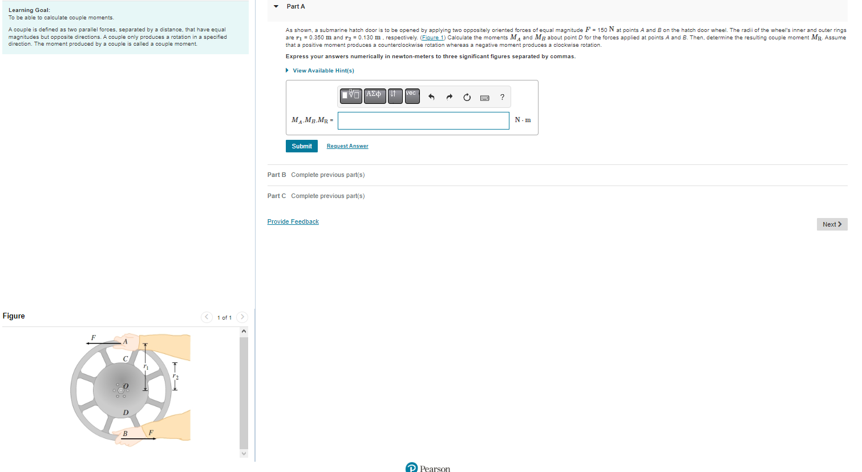Viewport: 862px width, 472px height.
Task: Click the Pearson logo
Action: (x=427, y=468)
